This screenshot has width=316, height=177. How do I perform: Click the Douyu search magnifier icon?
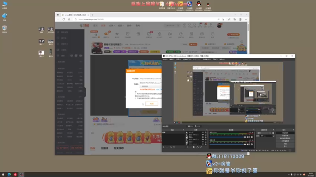pos(178,26)
